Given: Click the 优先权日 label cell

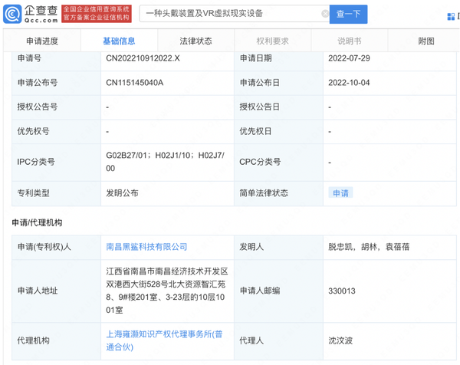Looking at the screenshot, I should (278, 131).
